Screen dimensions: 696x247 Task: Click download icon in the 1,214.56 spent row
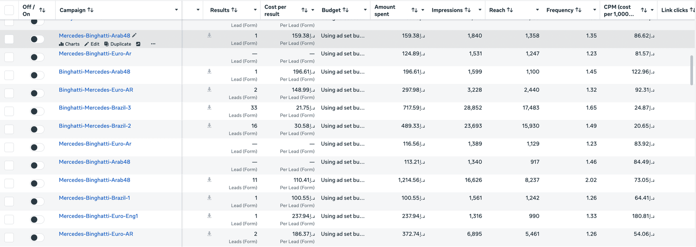tap(209, 180)
